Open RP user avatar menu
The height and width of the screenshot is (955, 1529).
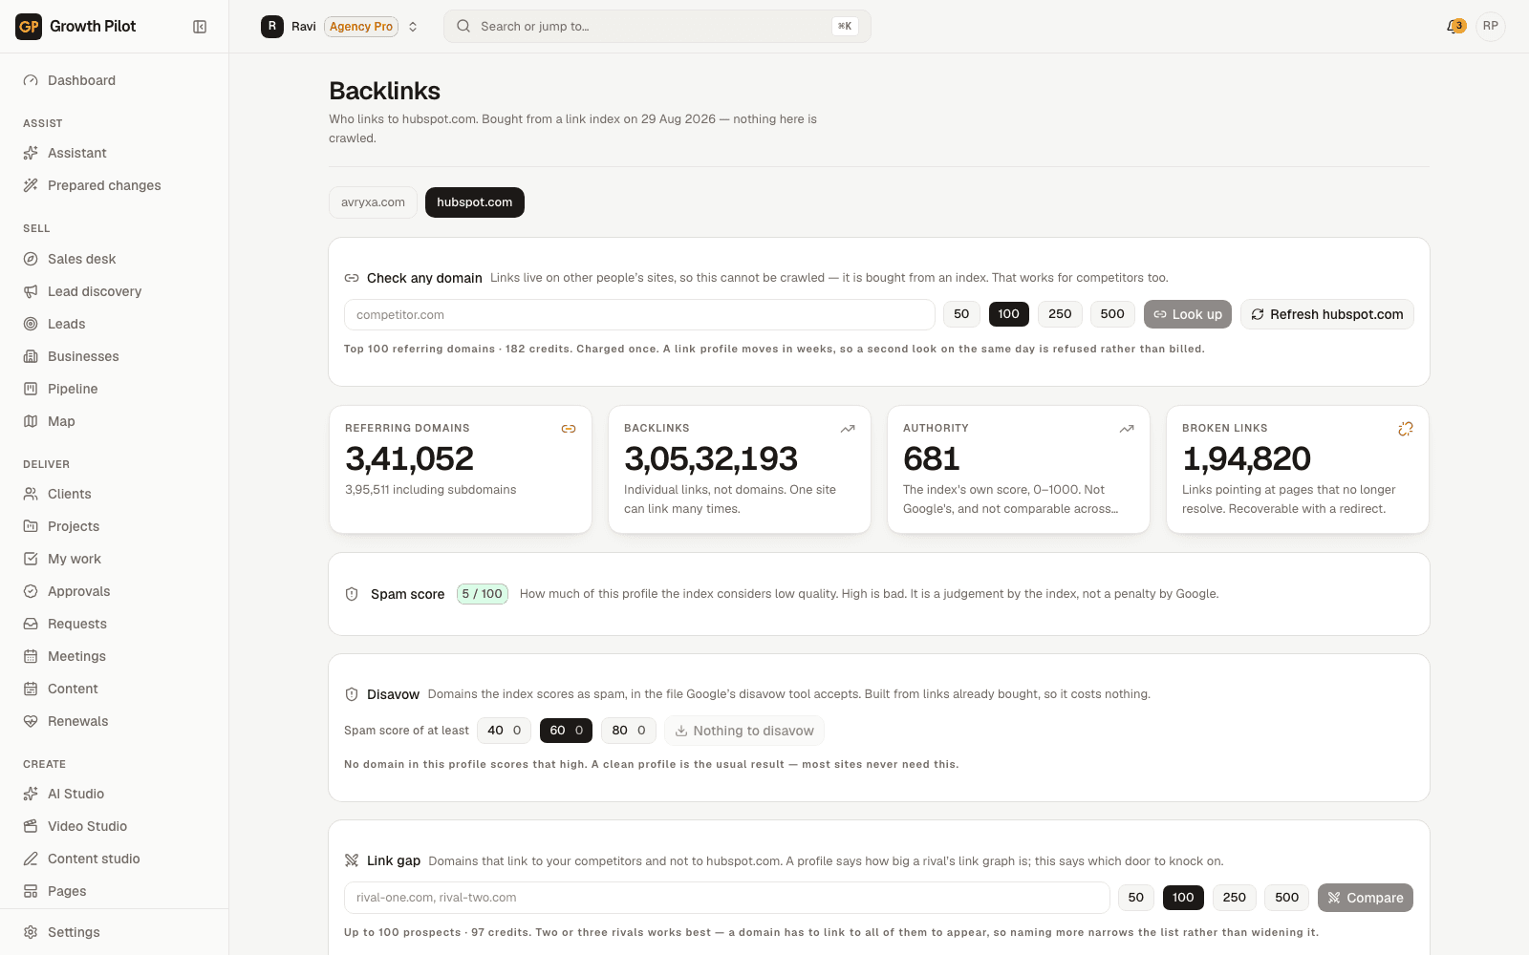click(1491, 27)
